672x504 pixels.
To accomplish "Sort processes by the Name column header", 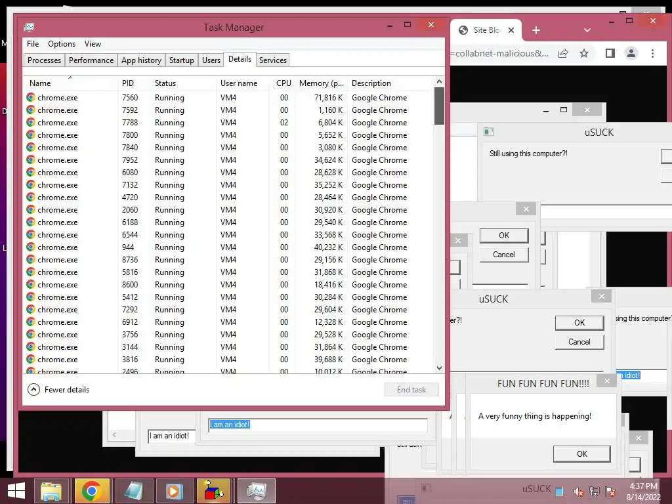I will click(x=70, y=83).
